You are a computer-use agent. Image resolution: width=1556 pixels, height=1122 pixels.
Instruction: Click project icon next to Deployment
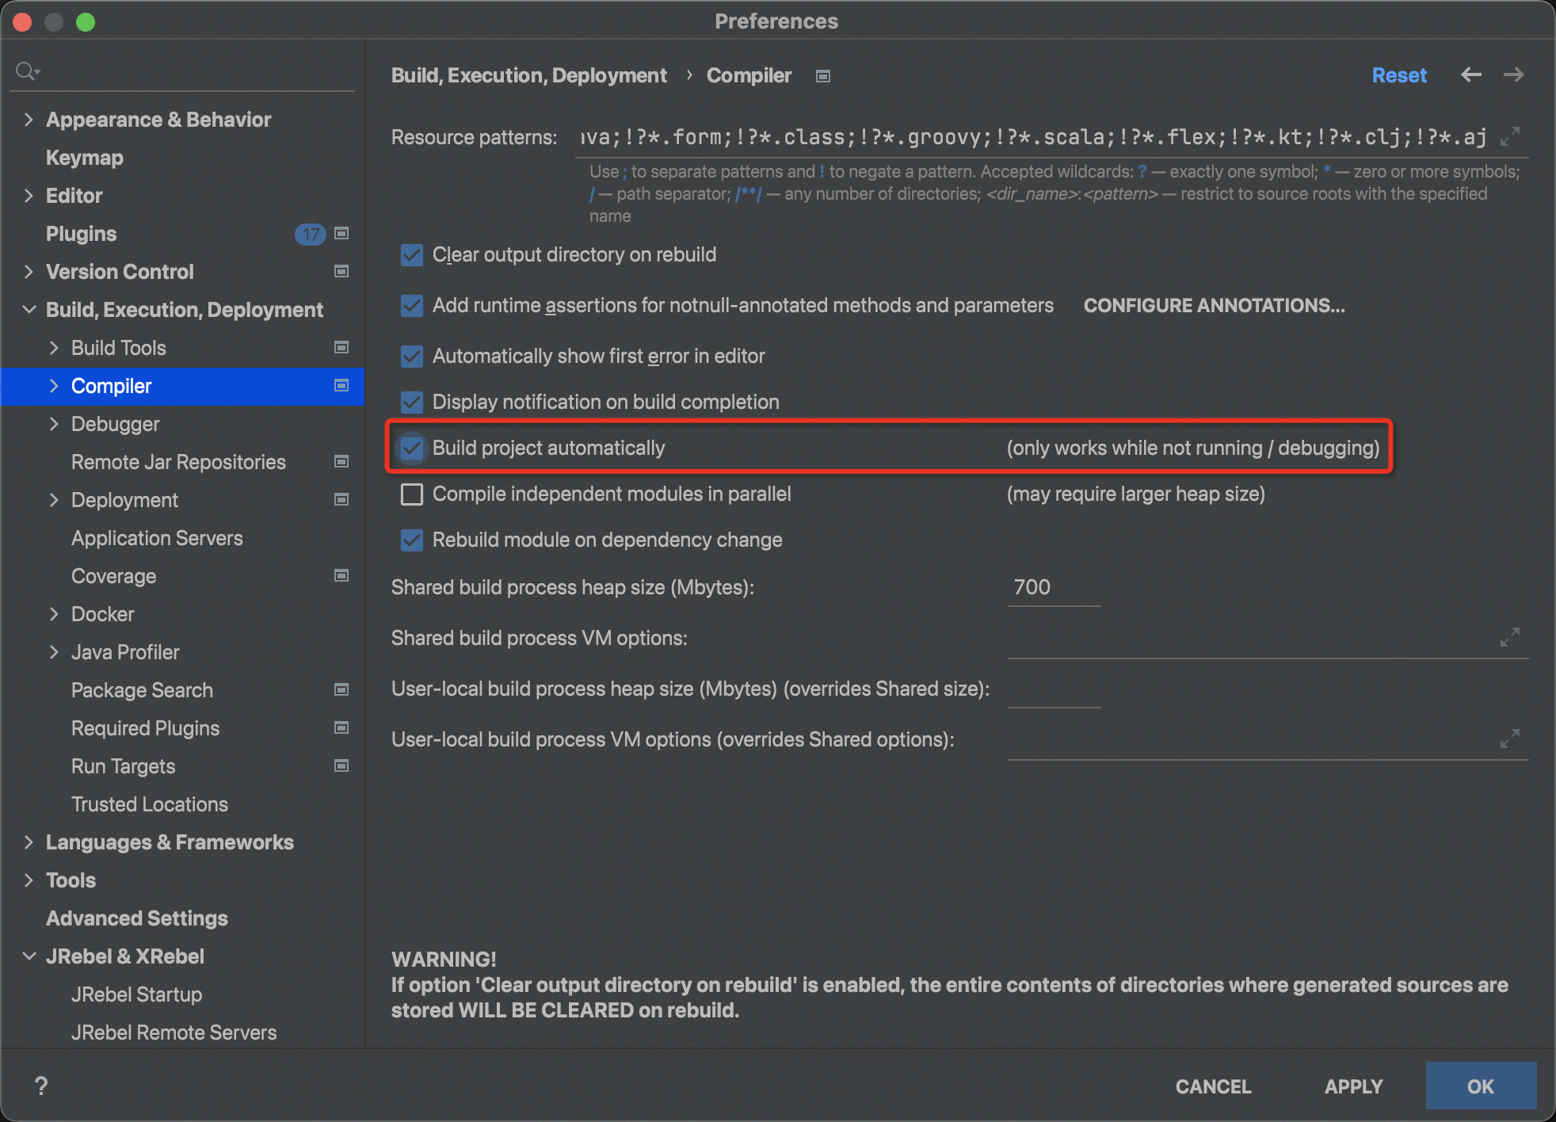[341, 499]
